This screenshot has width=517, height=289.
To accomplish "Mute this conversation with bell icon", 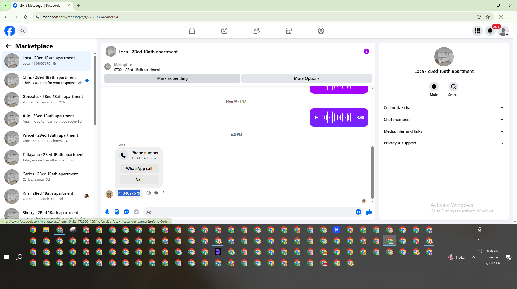I will pyautogui.click(x=434, y=86).
